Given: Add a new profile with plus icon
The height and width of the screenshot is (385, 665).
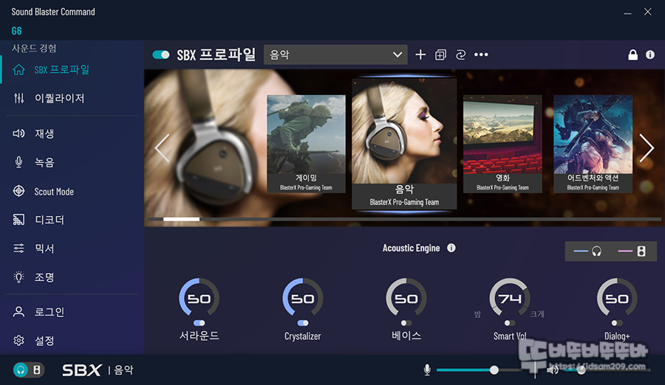Looking at the screenshot, I should coord(420,55).
